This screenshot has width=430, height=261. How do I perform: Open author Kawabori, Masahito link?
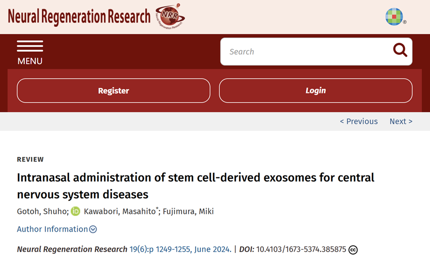[119, 212]
